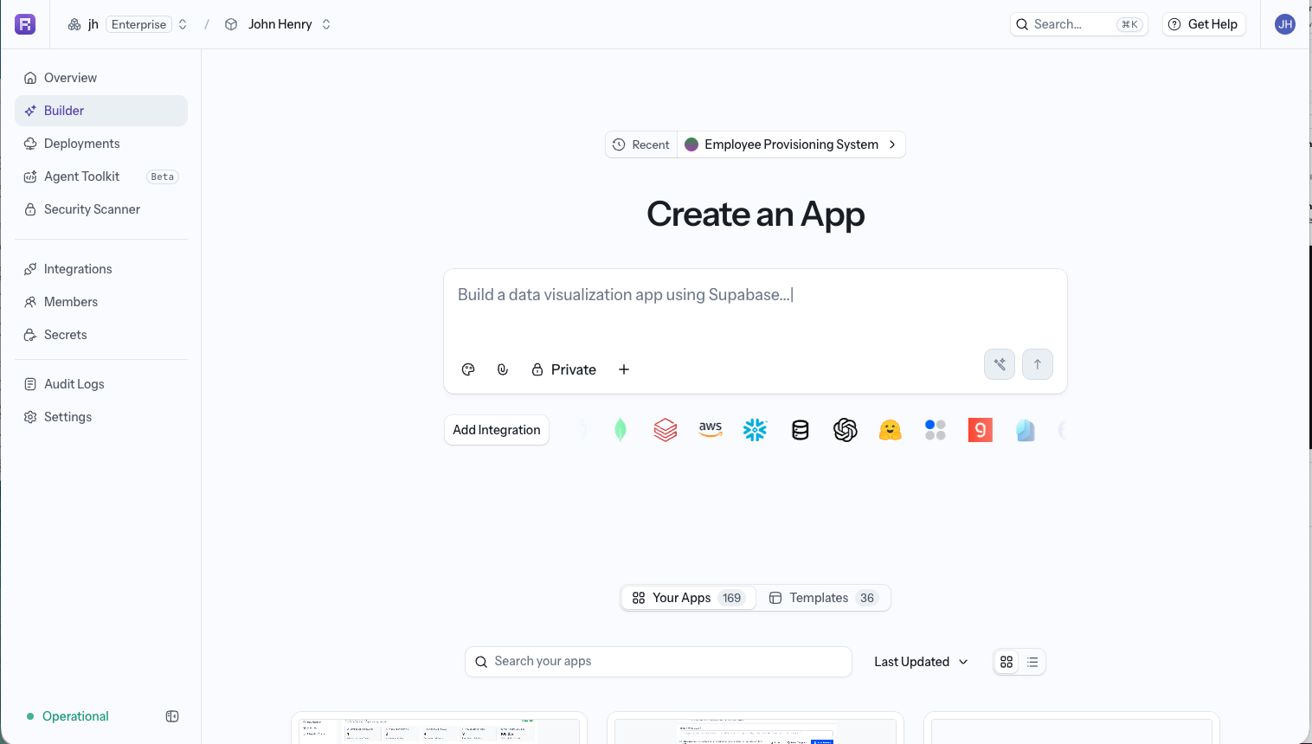The width and height of the screenshot is (1312, 744).
Task: Click the plus icon in prompt box
Action: [624, 369]
